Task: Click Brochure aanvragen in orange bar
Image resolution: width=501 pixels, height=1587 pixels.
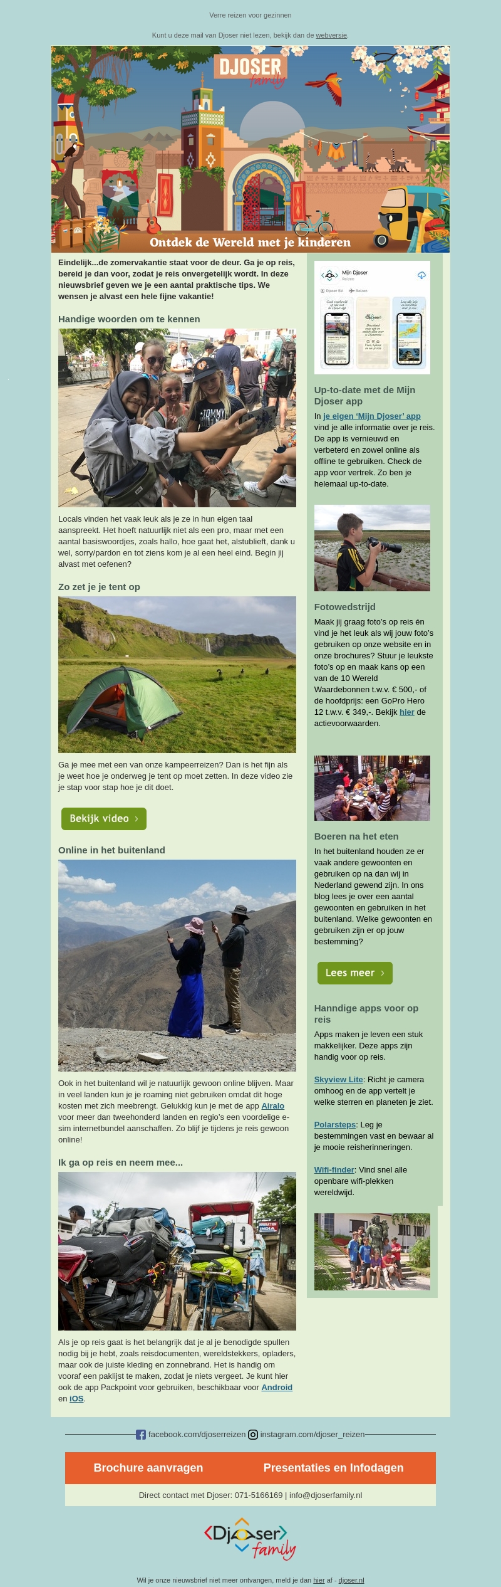Action: tap(148, 1467)
